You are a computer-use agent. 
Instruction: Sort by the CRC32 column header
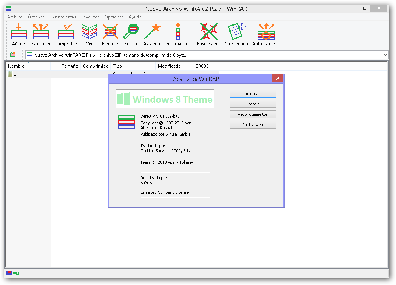206,66
